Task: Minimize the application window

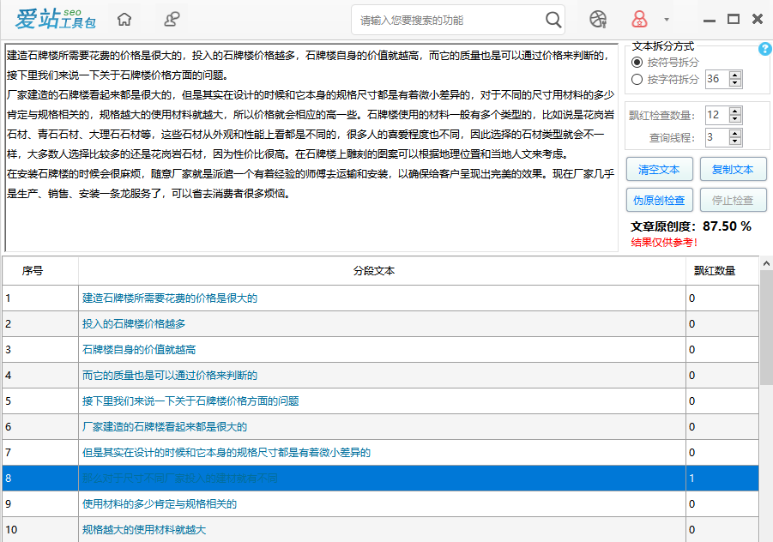Action: tap(710, 21)
